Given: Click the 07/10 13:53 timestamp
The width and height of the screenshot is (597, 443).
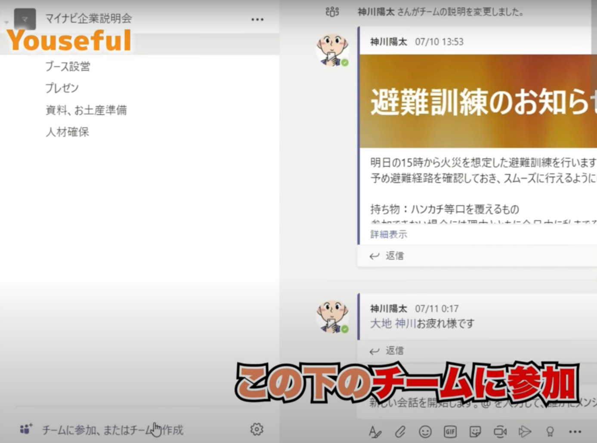Looking at the screenshot, I should point(439,42).
